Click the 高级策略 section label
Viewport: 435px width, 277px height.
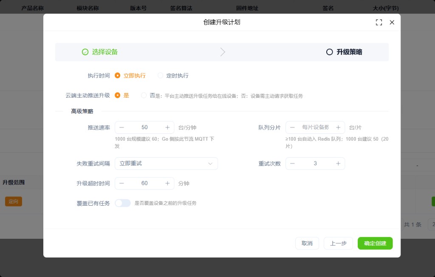click(82, 111)
